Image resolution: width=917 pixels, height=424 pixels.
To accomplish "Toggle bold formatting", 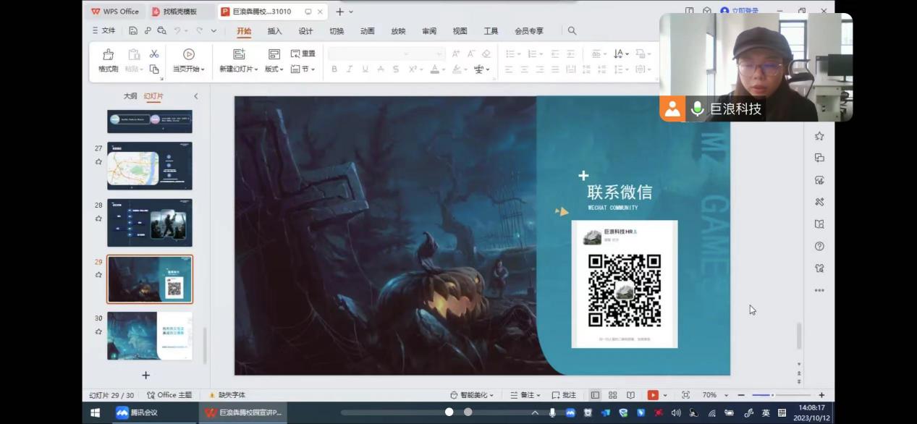I will point(334,69).
